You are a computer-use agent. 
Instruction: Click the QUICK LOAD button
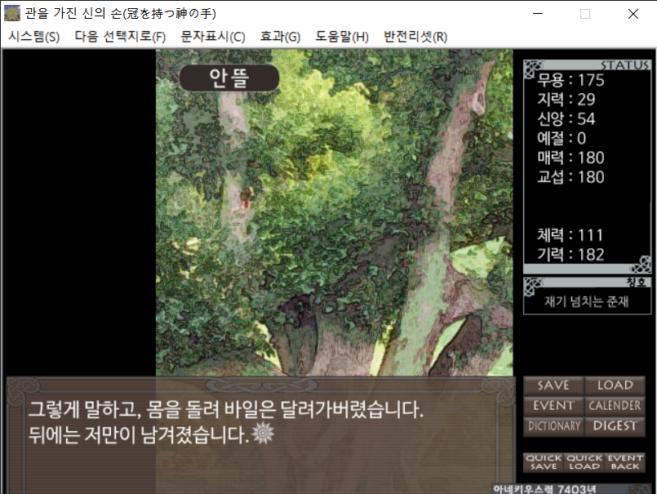coord(584,462)
